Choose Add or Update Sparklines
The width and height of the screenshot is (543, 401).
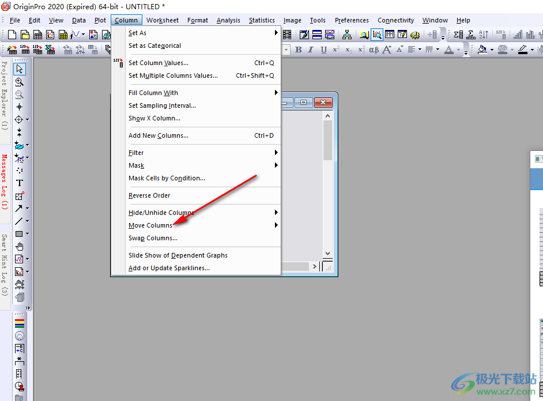coord(203,268)
